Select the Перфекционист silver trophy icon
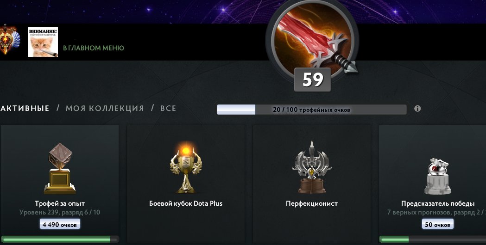486x245 pixels. pos(312,167)
